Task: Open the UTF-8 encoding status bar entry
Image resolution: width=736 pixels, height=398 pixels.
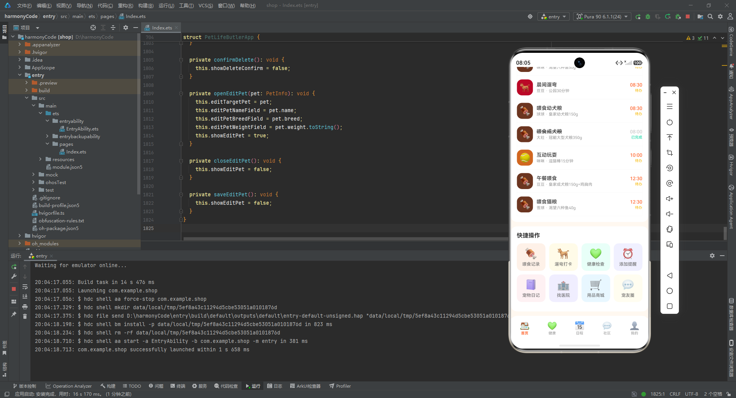Action: pos(691,394)
